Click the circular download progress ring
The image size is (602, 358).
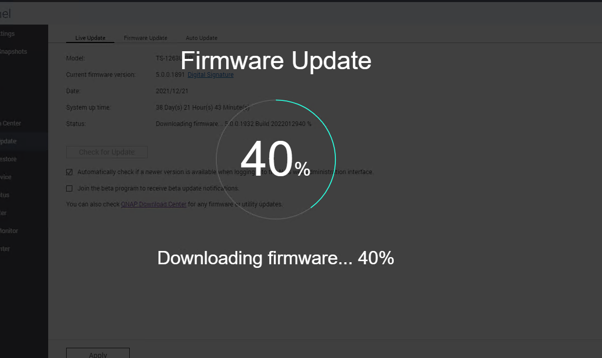276,159
